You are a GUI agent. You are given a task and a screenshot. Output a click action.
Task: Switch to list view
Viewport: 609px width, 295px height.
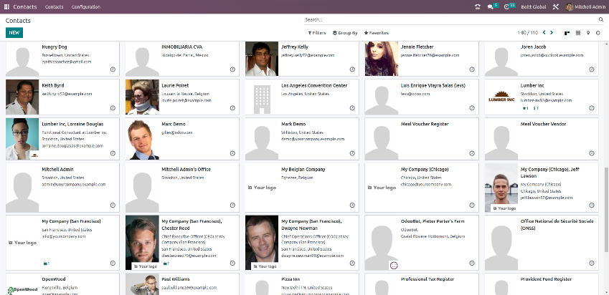[577, 33]
